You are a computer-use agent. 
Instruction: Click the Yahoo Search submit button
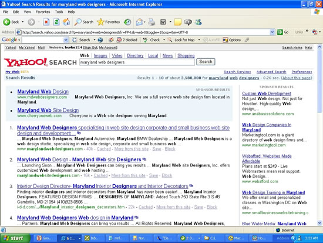coord(206,62)
